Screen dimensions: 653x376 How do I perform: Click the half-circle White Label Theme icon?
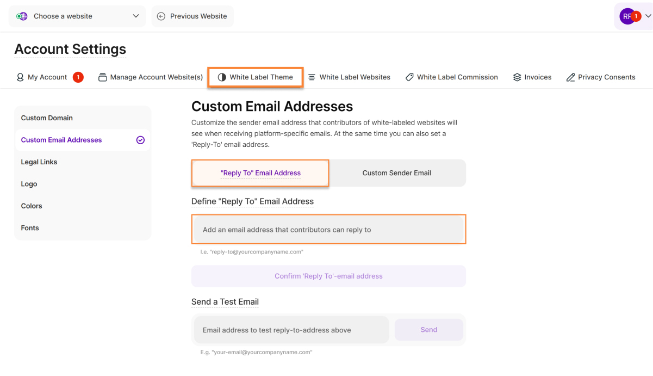click(x=222, y=77)
